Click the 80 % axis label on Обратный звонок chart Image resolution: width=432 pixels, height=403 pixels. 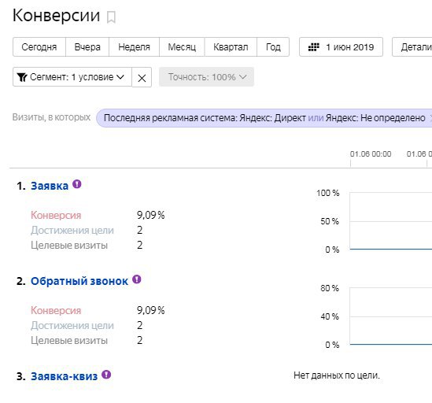(x=330, y=288)
